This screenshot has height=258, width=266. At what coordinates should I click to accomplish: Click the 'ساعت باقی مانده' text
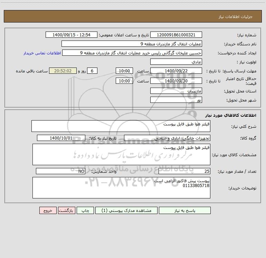pyautogui.click(x=32, y=71)
